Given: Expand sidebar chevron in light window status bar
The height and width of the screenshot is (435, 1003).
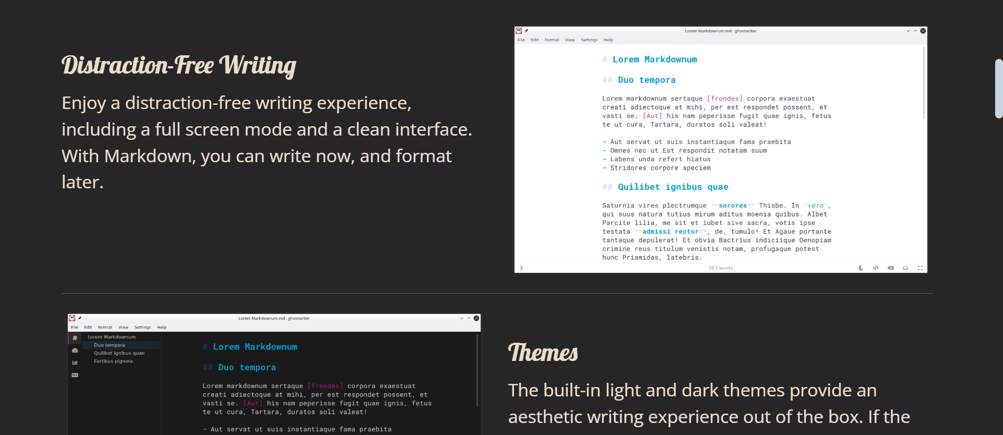Looking at the screenshot, I should 521,268.
